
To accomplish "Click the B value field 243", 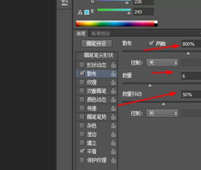I will 143,12.
